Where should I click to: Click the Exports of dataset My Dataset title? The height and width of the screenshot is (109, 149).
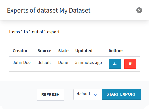(x=49, y=10)
